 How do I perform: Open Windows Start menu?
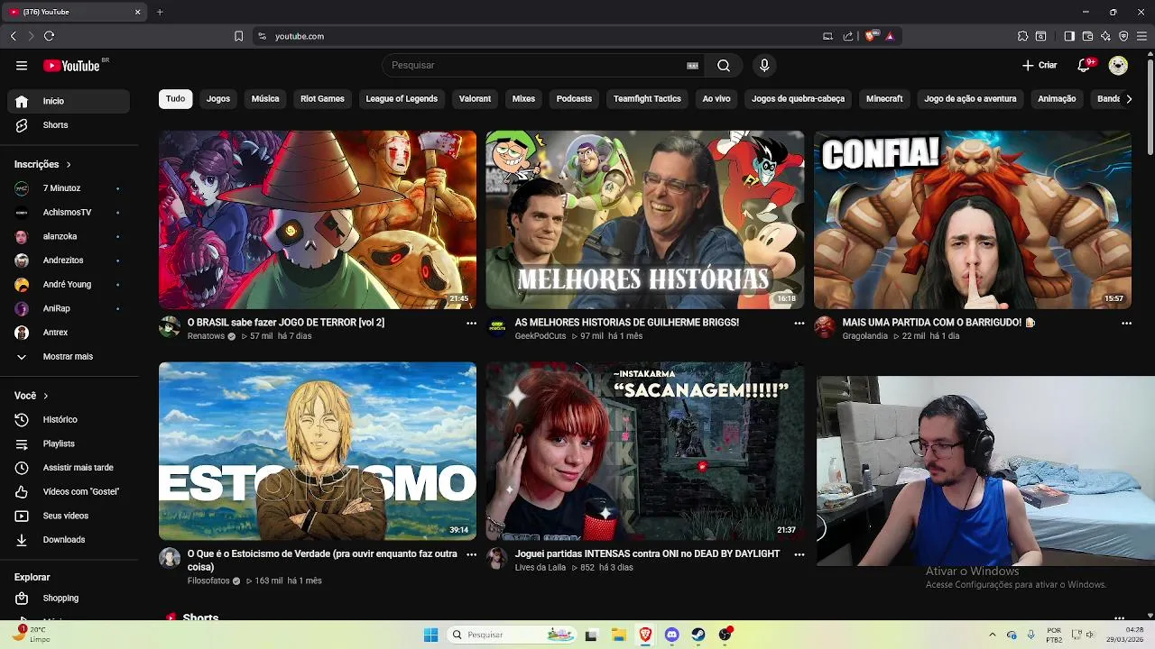point(430,635)
